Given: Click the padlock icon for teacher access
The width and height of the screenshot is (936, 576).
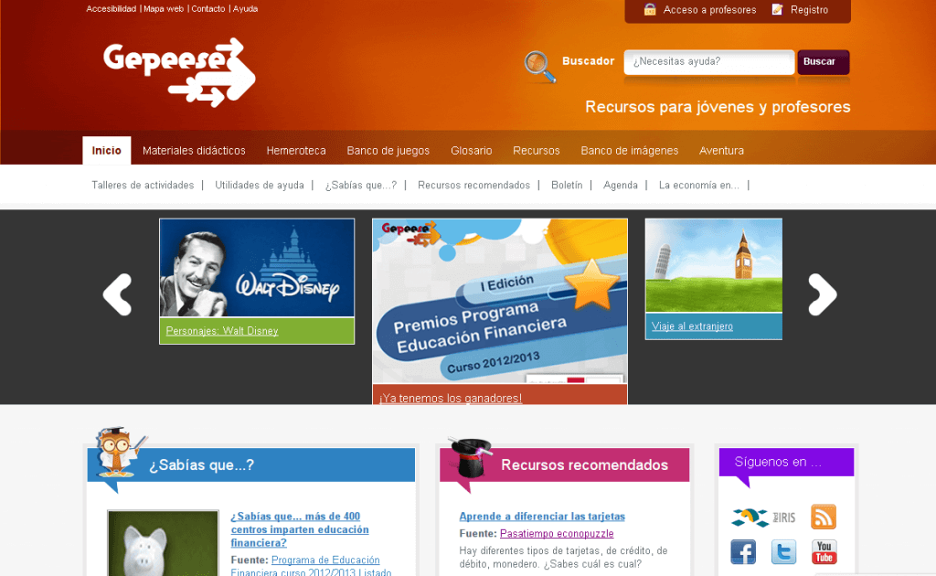Looking at the screenshot, I should coord(650,10).
